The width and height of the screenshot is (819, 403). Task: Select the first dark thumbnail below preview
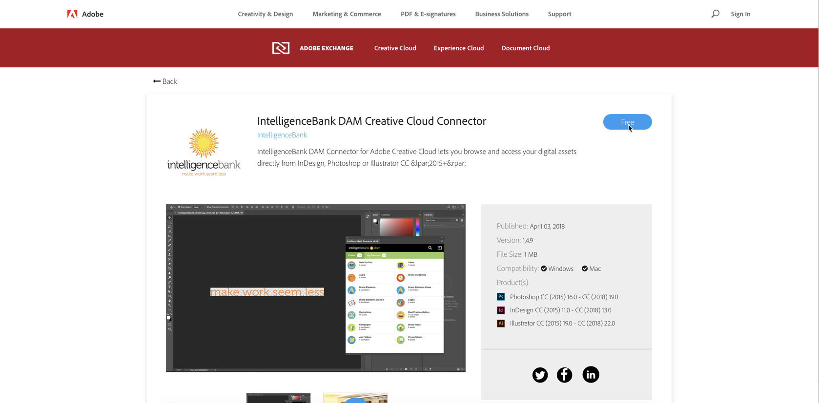pos(278,398)
